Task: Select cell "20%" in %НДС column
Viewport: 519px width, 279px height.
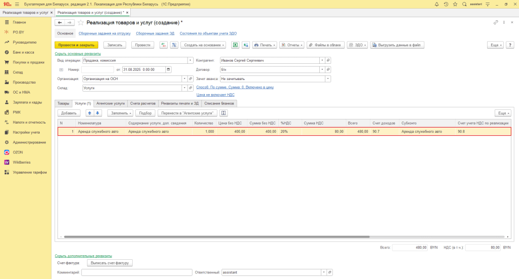Action: click(x=290, y=132)
